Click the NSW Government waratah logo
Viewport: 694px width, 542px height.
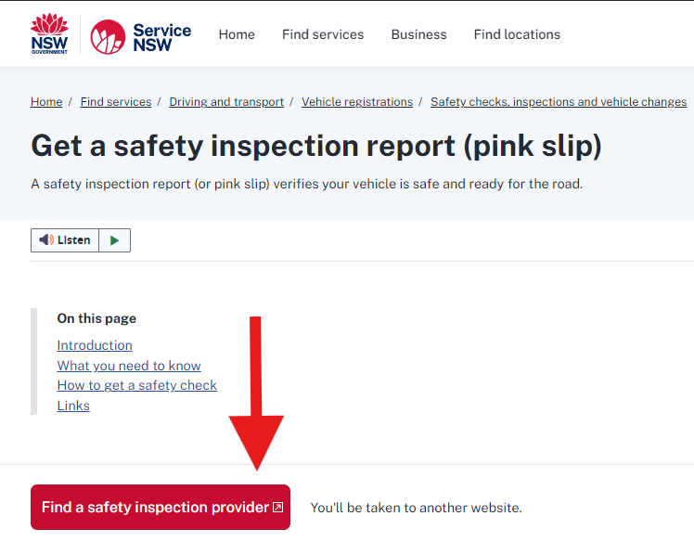click(x=49, y=34)
